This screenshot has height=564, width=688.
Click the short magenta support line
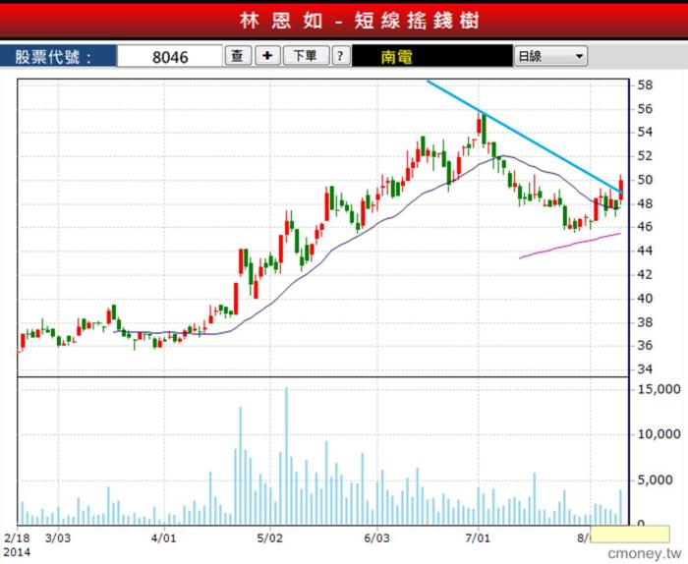point(570,245)
